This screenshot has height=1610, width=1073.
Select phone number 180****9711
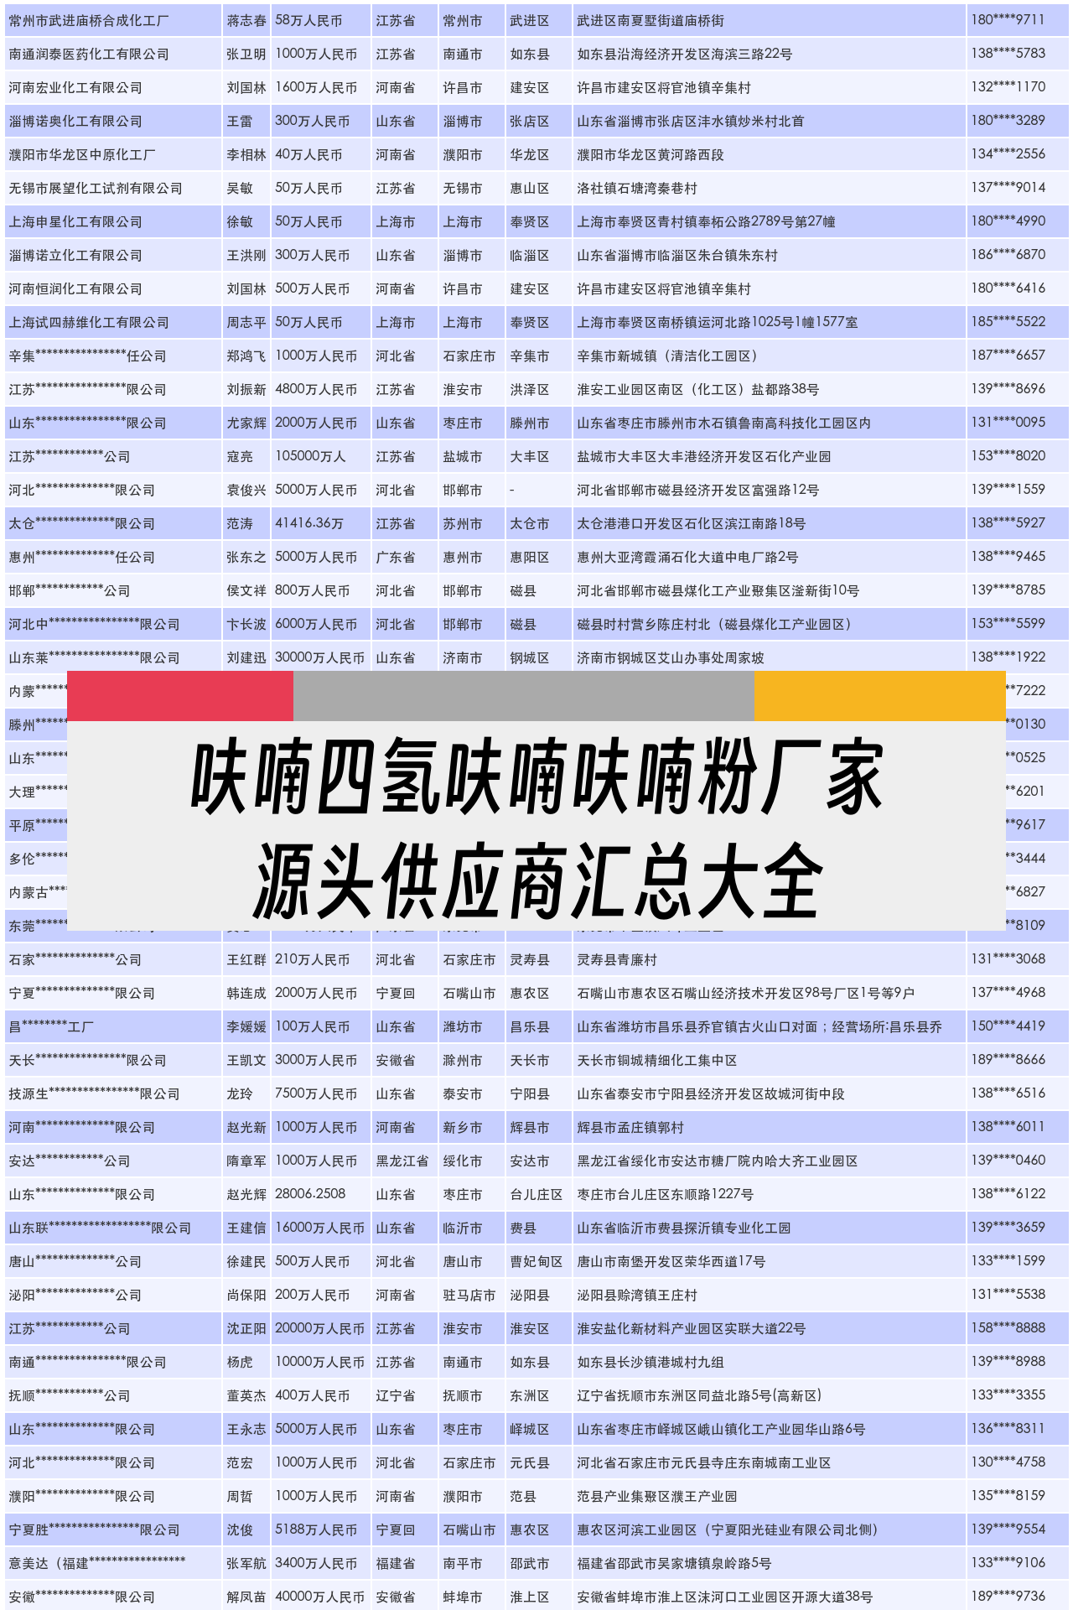tap(1008, 19)
